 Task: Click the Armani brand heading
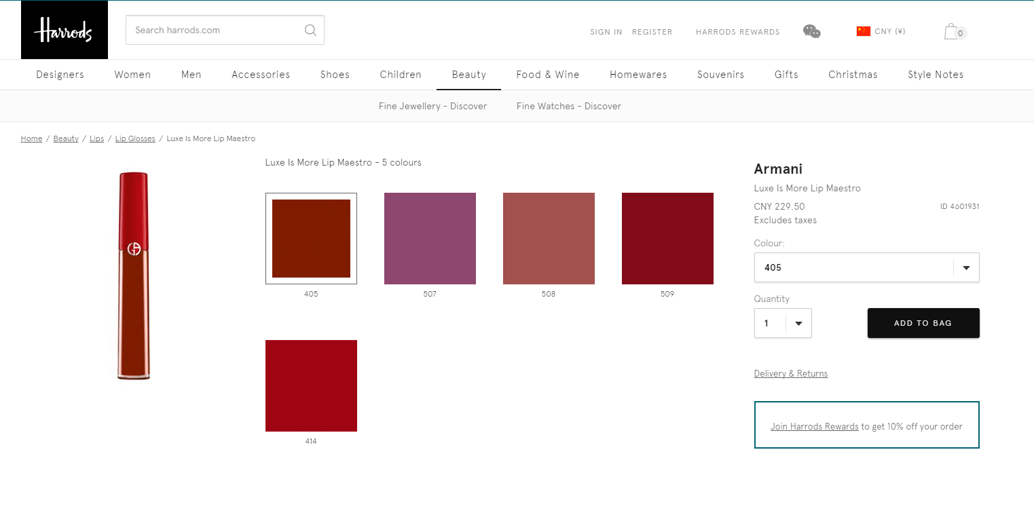pos(778,169)
